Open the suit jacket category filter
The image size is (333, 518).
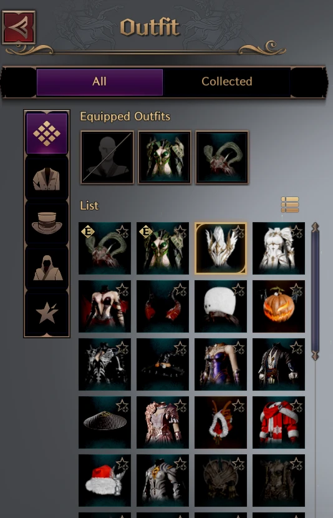click(x=47, y=178)
